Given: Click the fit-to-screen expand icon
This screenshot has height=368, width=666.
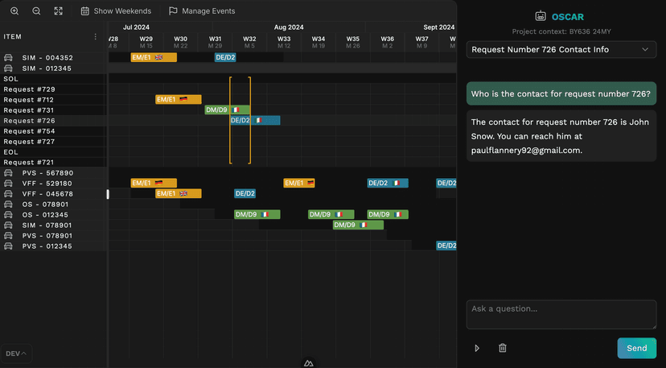Looking at the screenshot, I should [58, 11].
